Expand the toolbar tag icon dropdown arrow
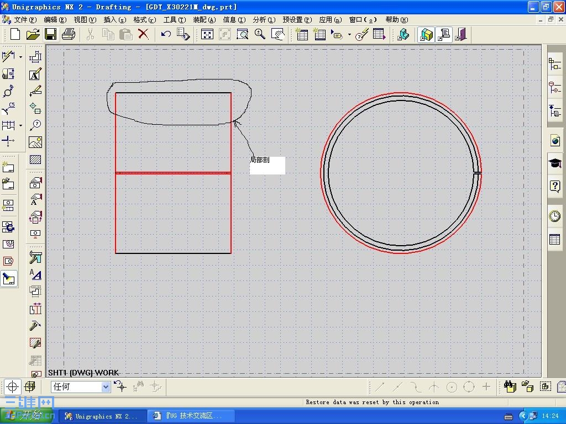The width and height of the screenshot is (566, 424). (349, 35)
